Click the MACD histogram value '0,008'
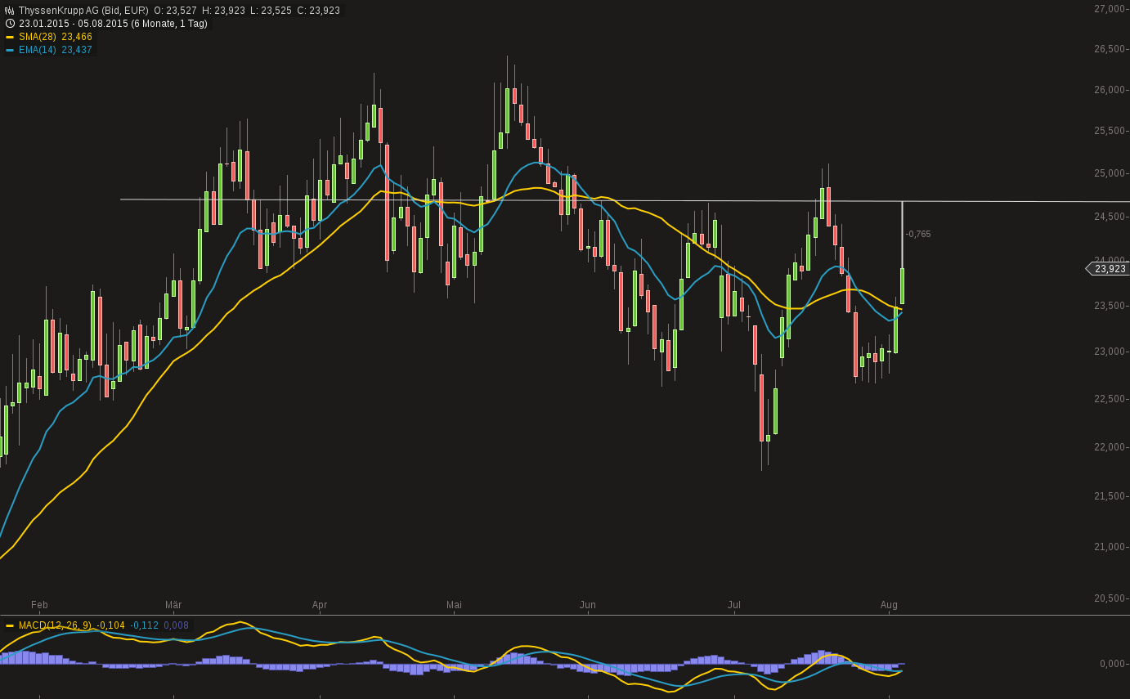1130x699 pixels. 176,625
